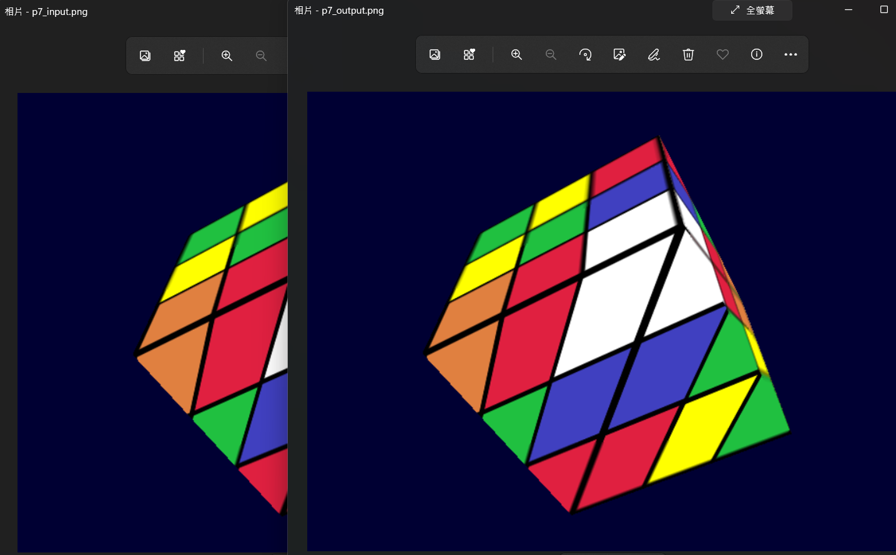
Task: Maximize the p7_output window
Action: click(x=884, y=9)
